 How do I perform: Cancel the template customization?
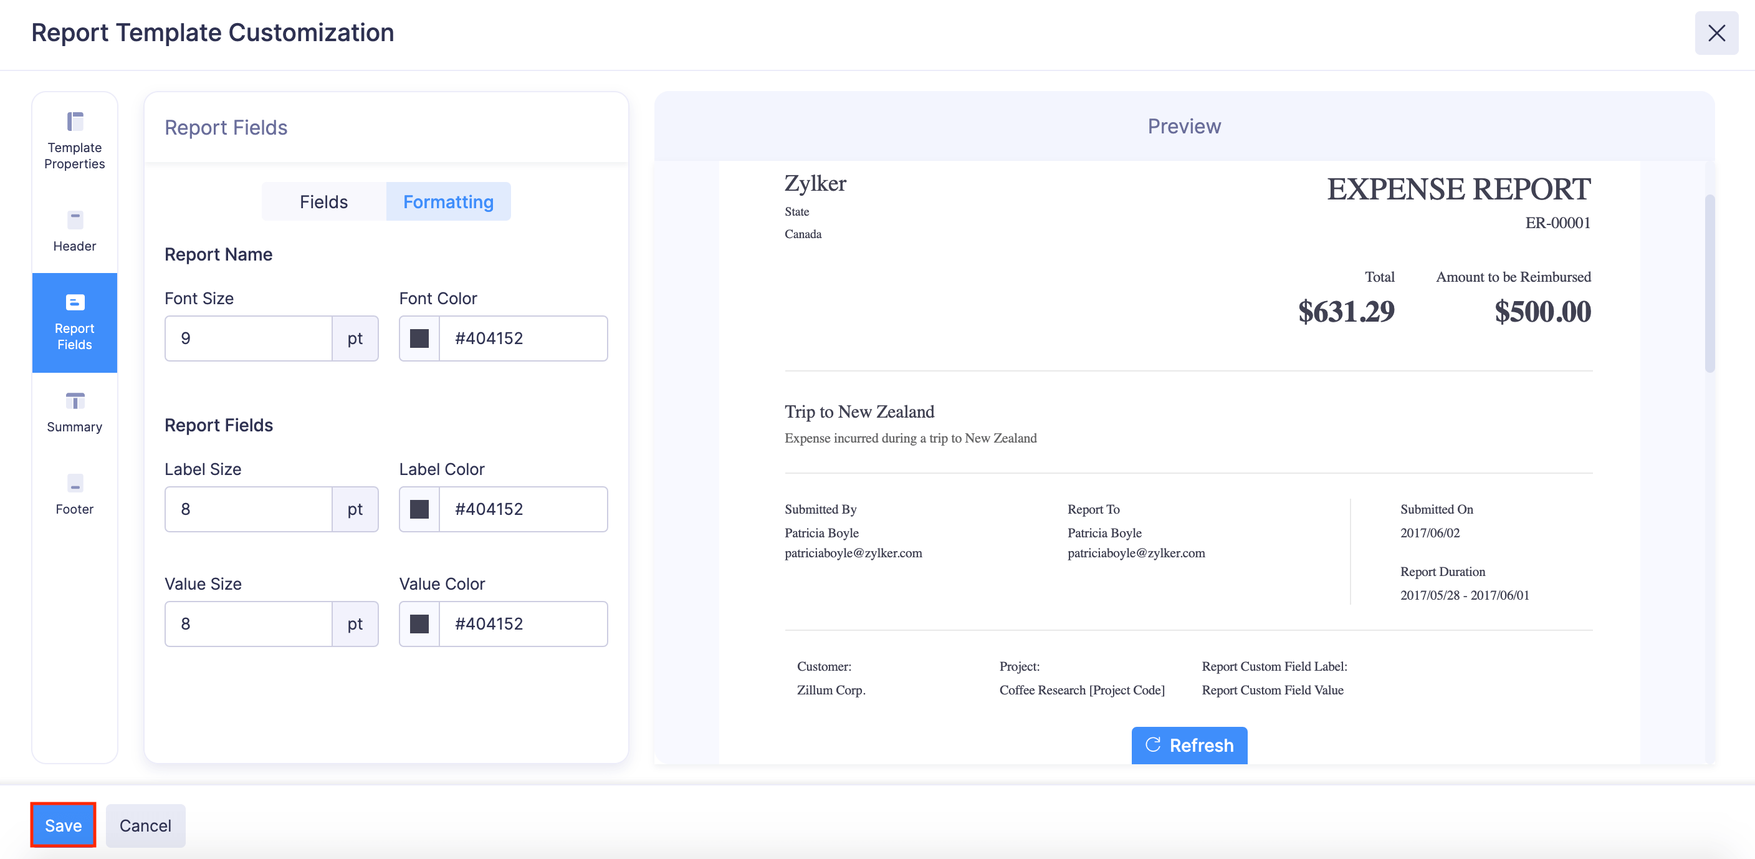pyautogui.click(x=145, y=825)
